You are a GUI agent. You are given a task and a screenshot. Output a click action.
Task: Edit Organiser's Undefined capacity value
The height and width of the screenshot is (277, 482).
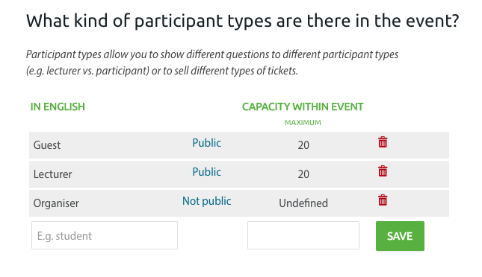(x=303, y=203)
